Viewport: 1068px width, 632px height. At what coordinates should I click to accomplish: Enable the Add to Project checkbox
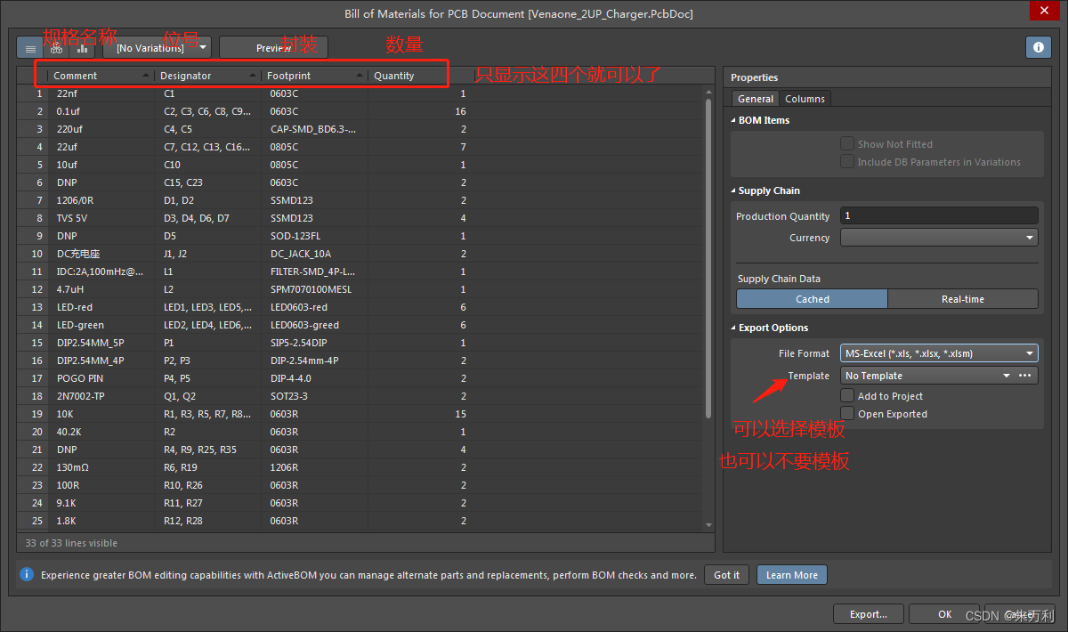[x=847, y=396]
